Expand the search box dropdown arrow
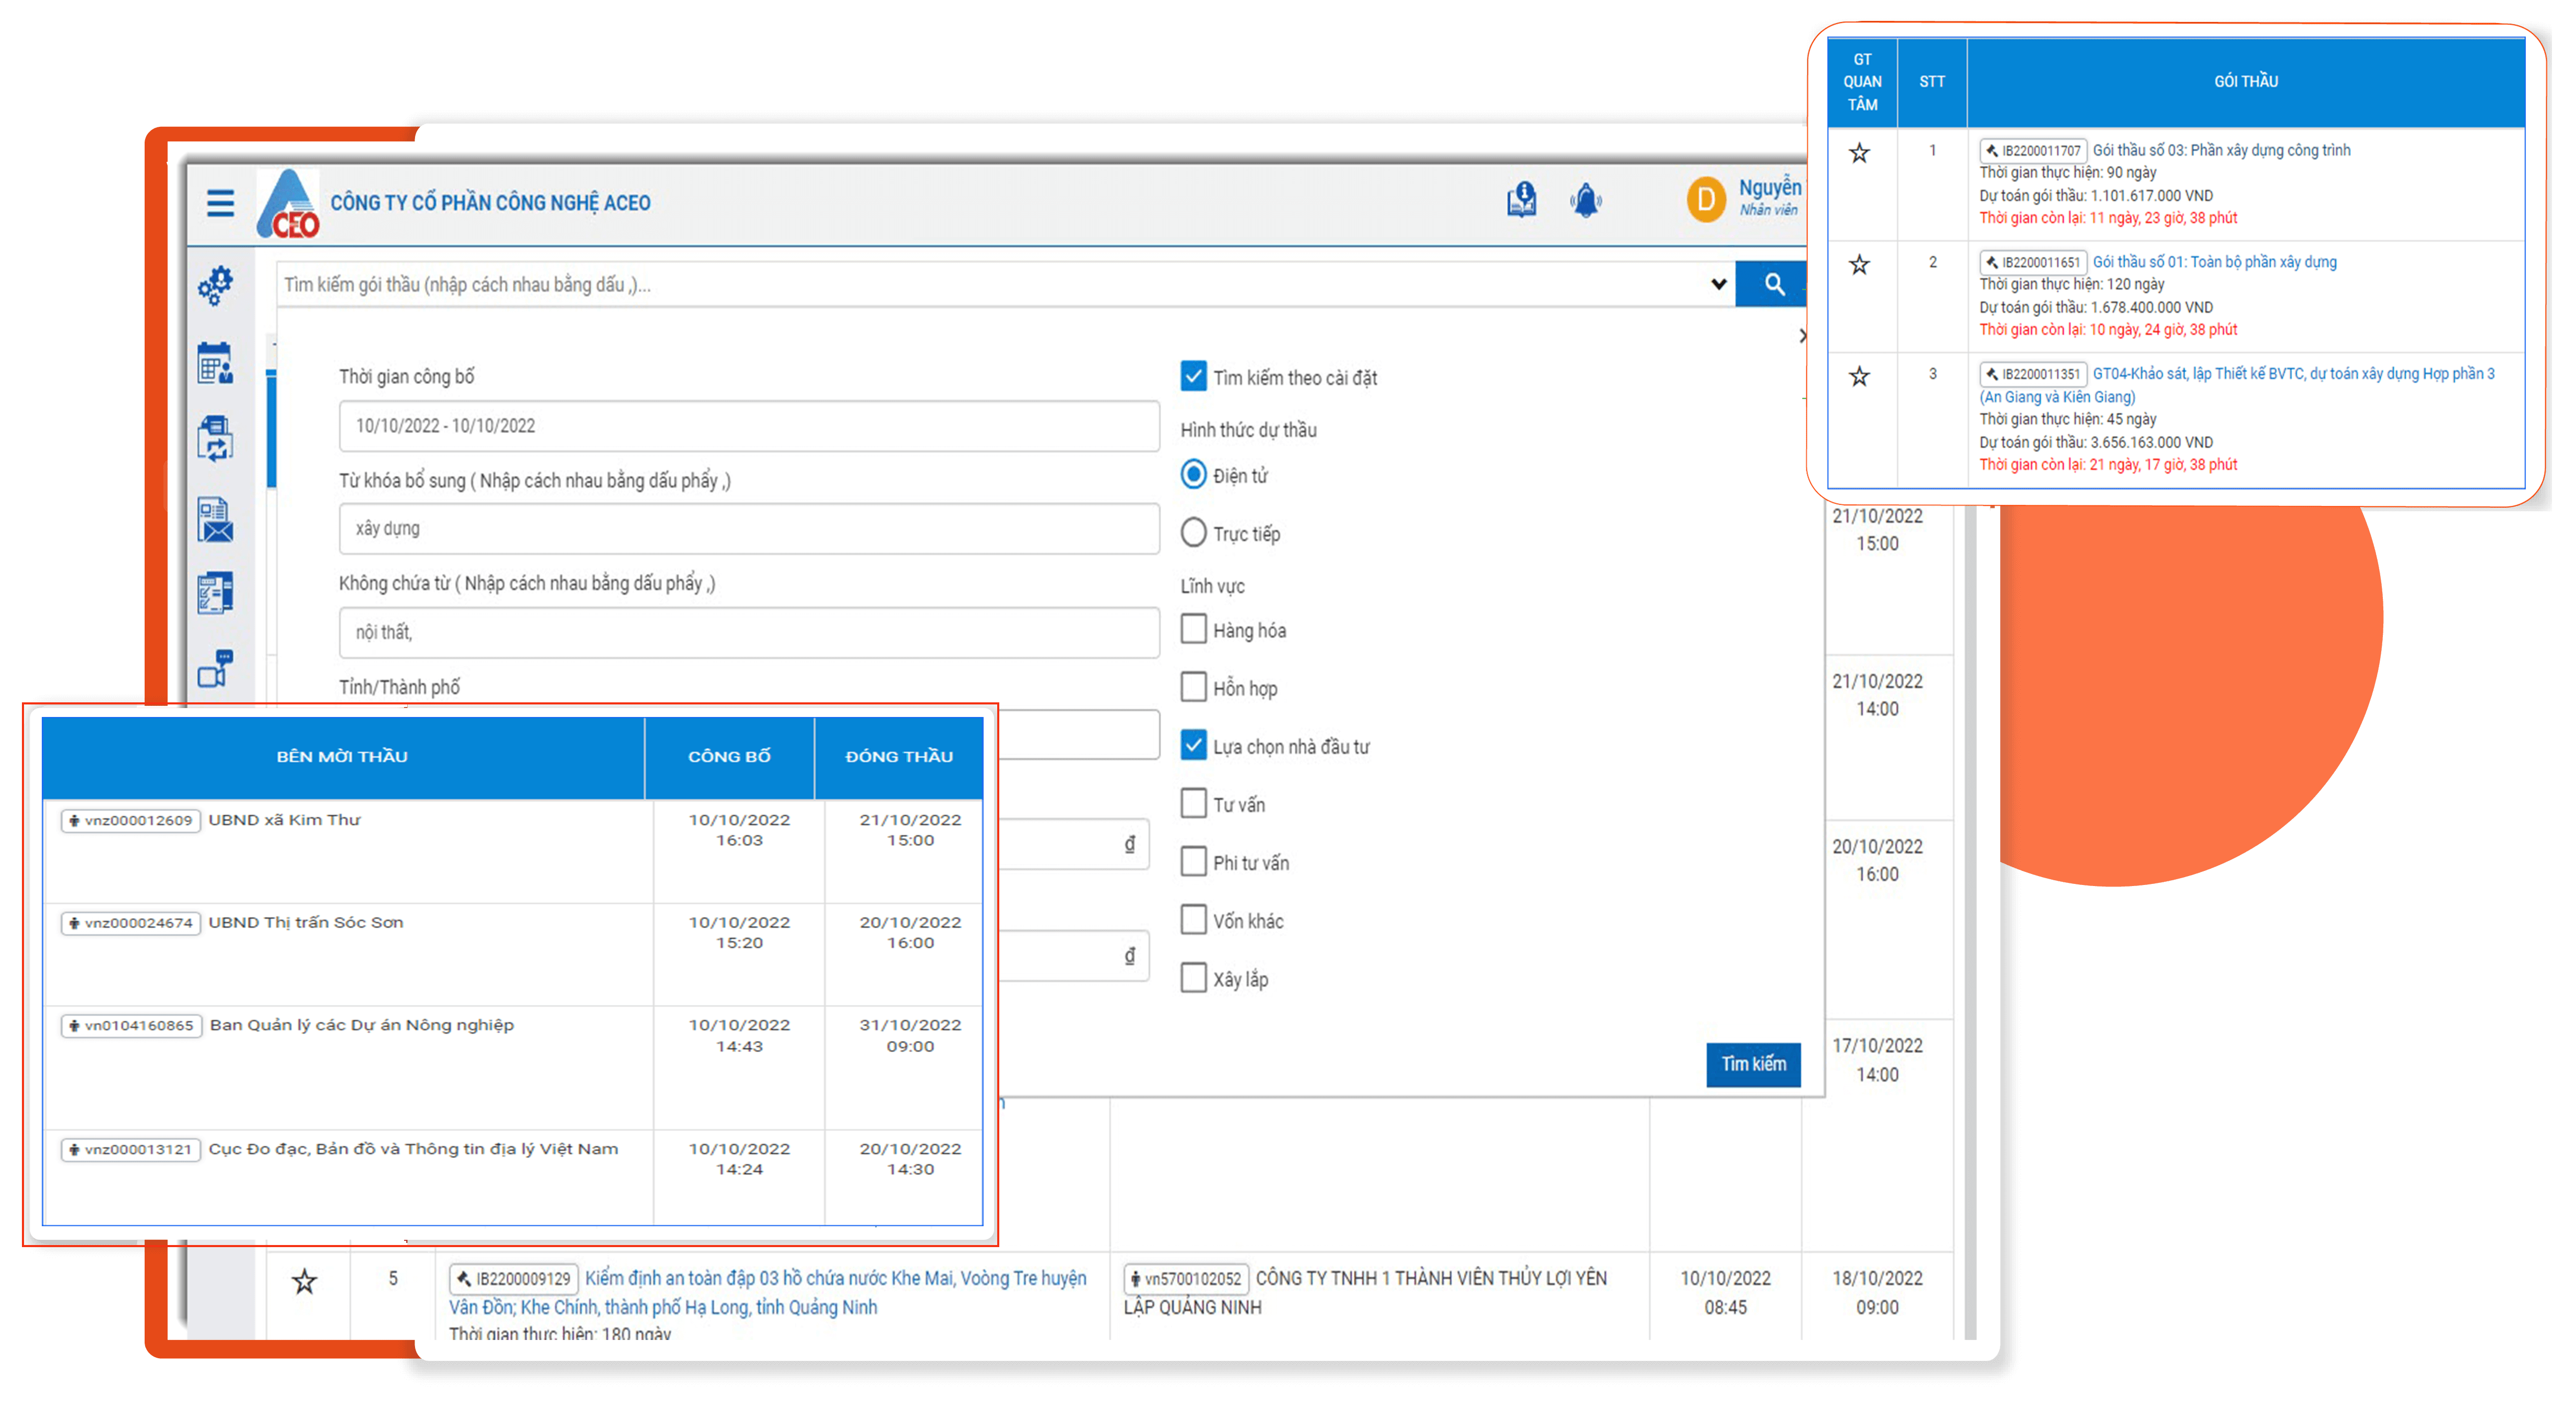This screenshot has width=2576, height=1412. tap(1718, 285)
